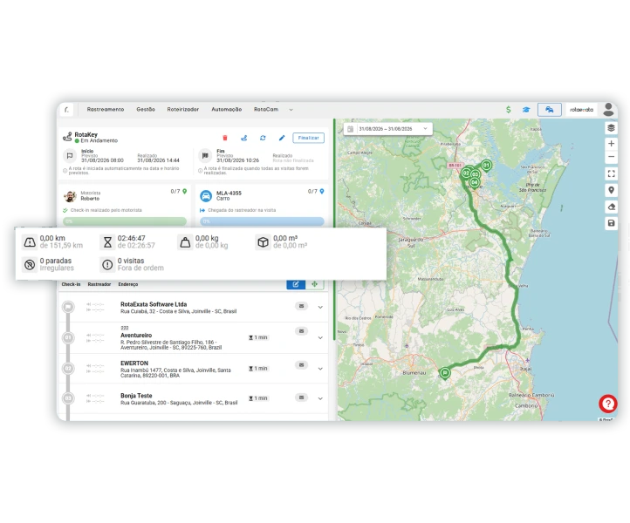Click the green 0% driver progress bar
The image size is (630, 523).
pyautogui.click(x=125, y=221)
